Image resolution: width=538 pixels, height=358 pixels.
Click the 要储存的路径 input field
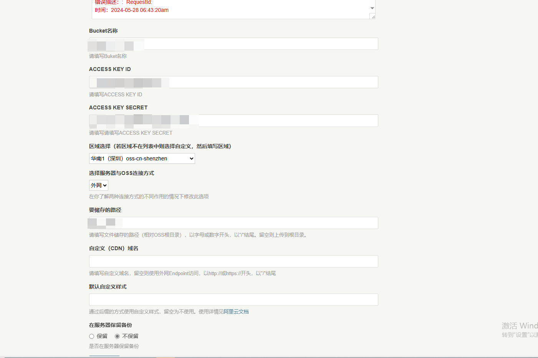tap(233, 223)
